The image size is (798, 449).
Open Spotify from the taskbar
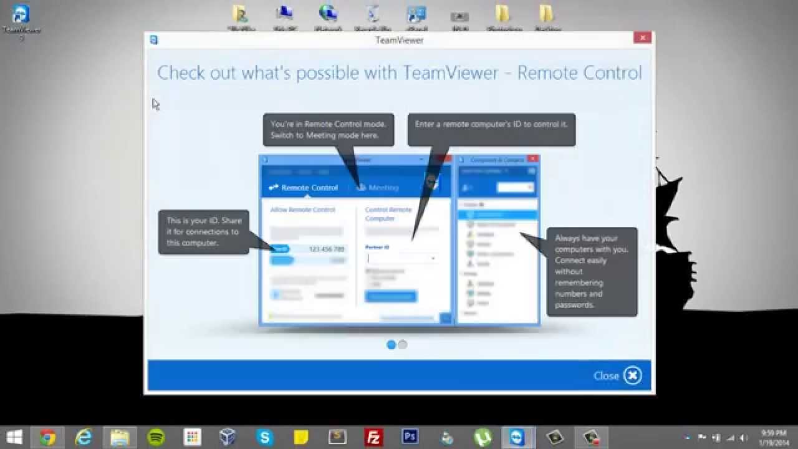click(x=156, y=437)
